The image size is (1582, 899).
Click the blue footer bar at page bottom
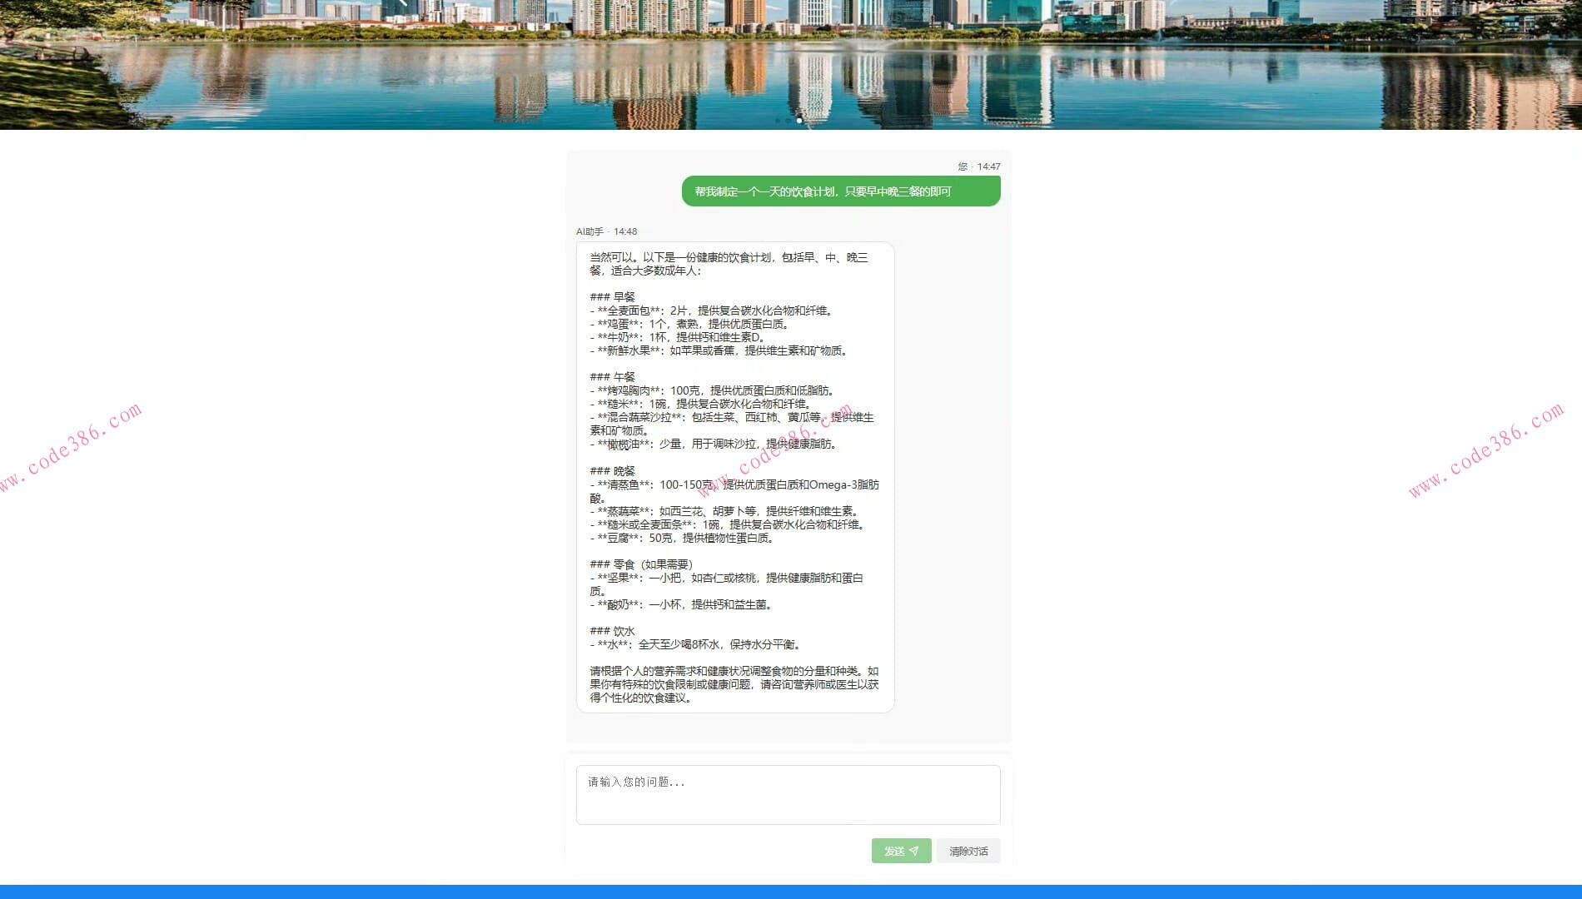tap(791, 891)
